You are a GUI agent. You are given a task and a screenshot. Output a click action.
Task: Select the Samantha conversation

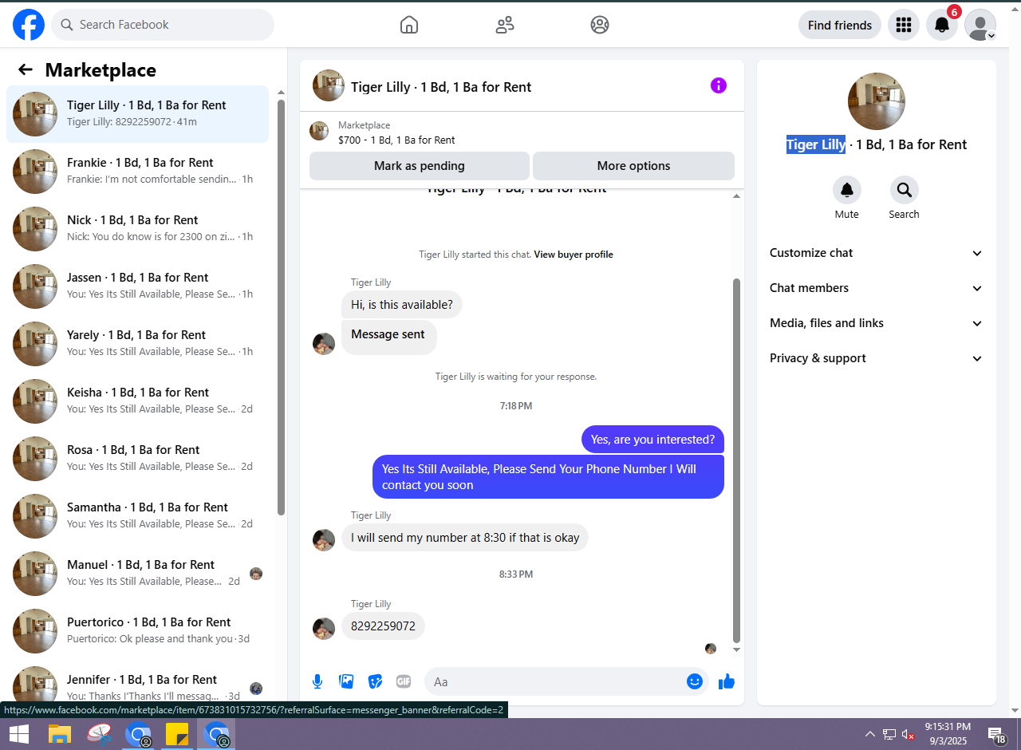point(138,516)
